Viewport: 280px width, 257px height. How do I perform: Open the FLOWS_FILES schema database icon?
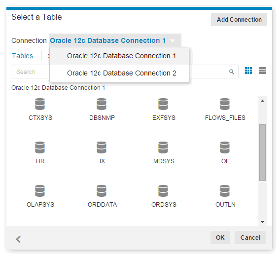pyautogui.click(x=225, y=104)
